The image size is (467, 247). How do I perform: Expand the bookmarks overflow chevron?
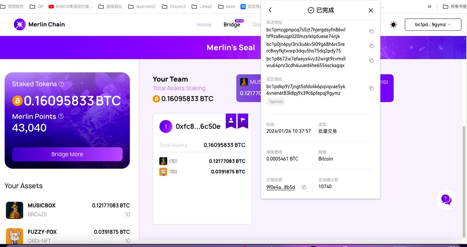(x=430, y=7)
